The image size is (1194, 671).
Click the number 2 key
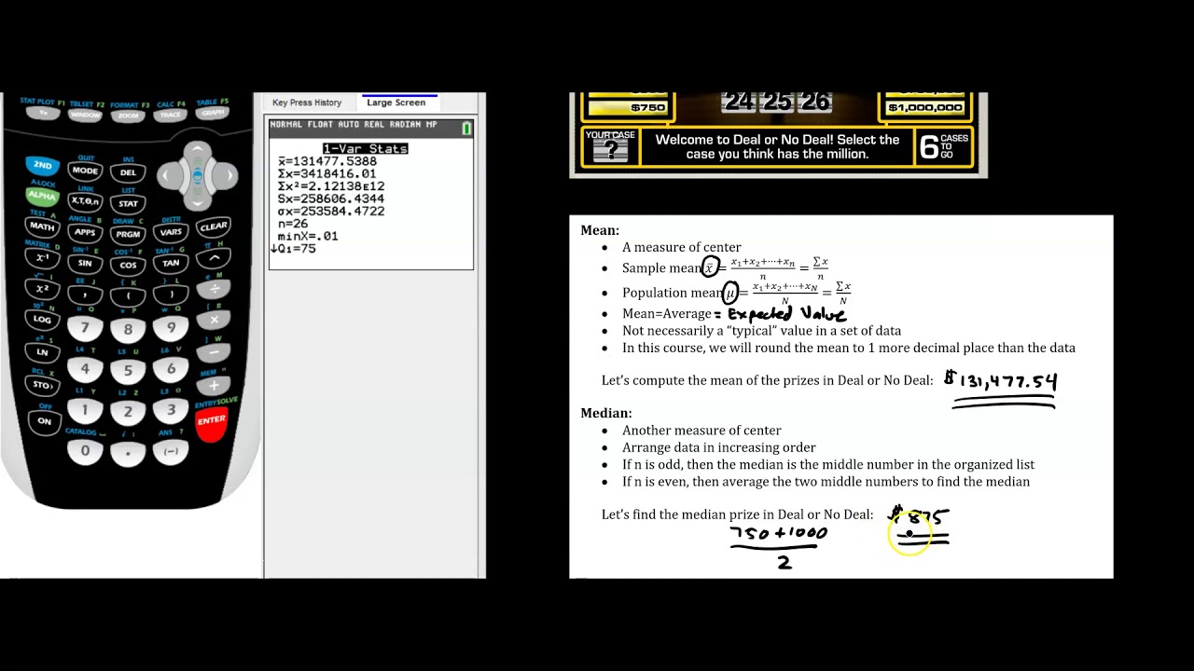pyautogui.click(x=128, y=412)
